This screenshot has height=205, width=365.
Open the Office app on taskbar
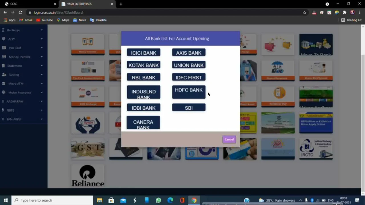coord(182,200)
